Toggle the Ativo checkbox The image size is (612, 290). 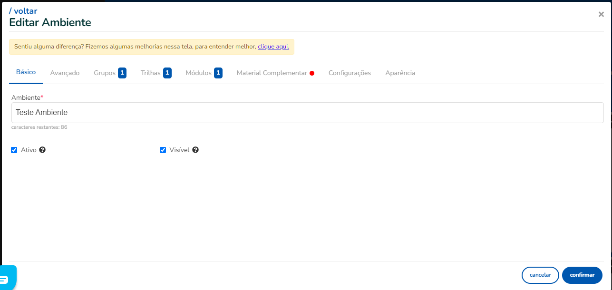tap(14, 150)
